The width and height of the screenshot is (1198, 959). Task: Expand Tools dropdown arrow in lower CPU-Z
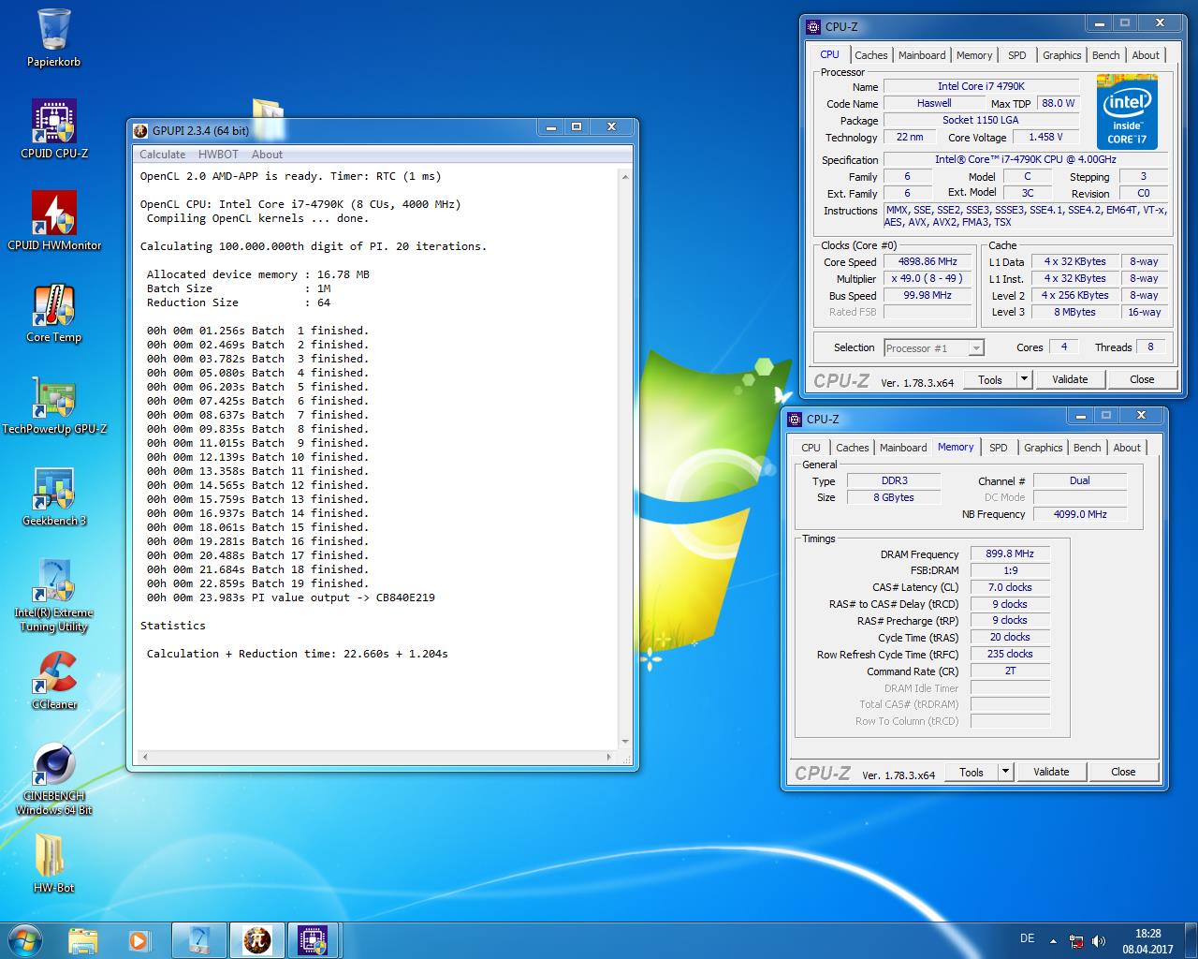pos(1005,772)
